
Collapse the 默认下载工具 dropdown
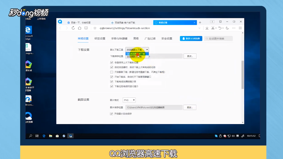[x=137, y=50]
